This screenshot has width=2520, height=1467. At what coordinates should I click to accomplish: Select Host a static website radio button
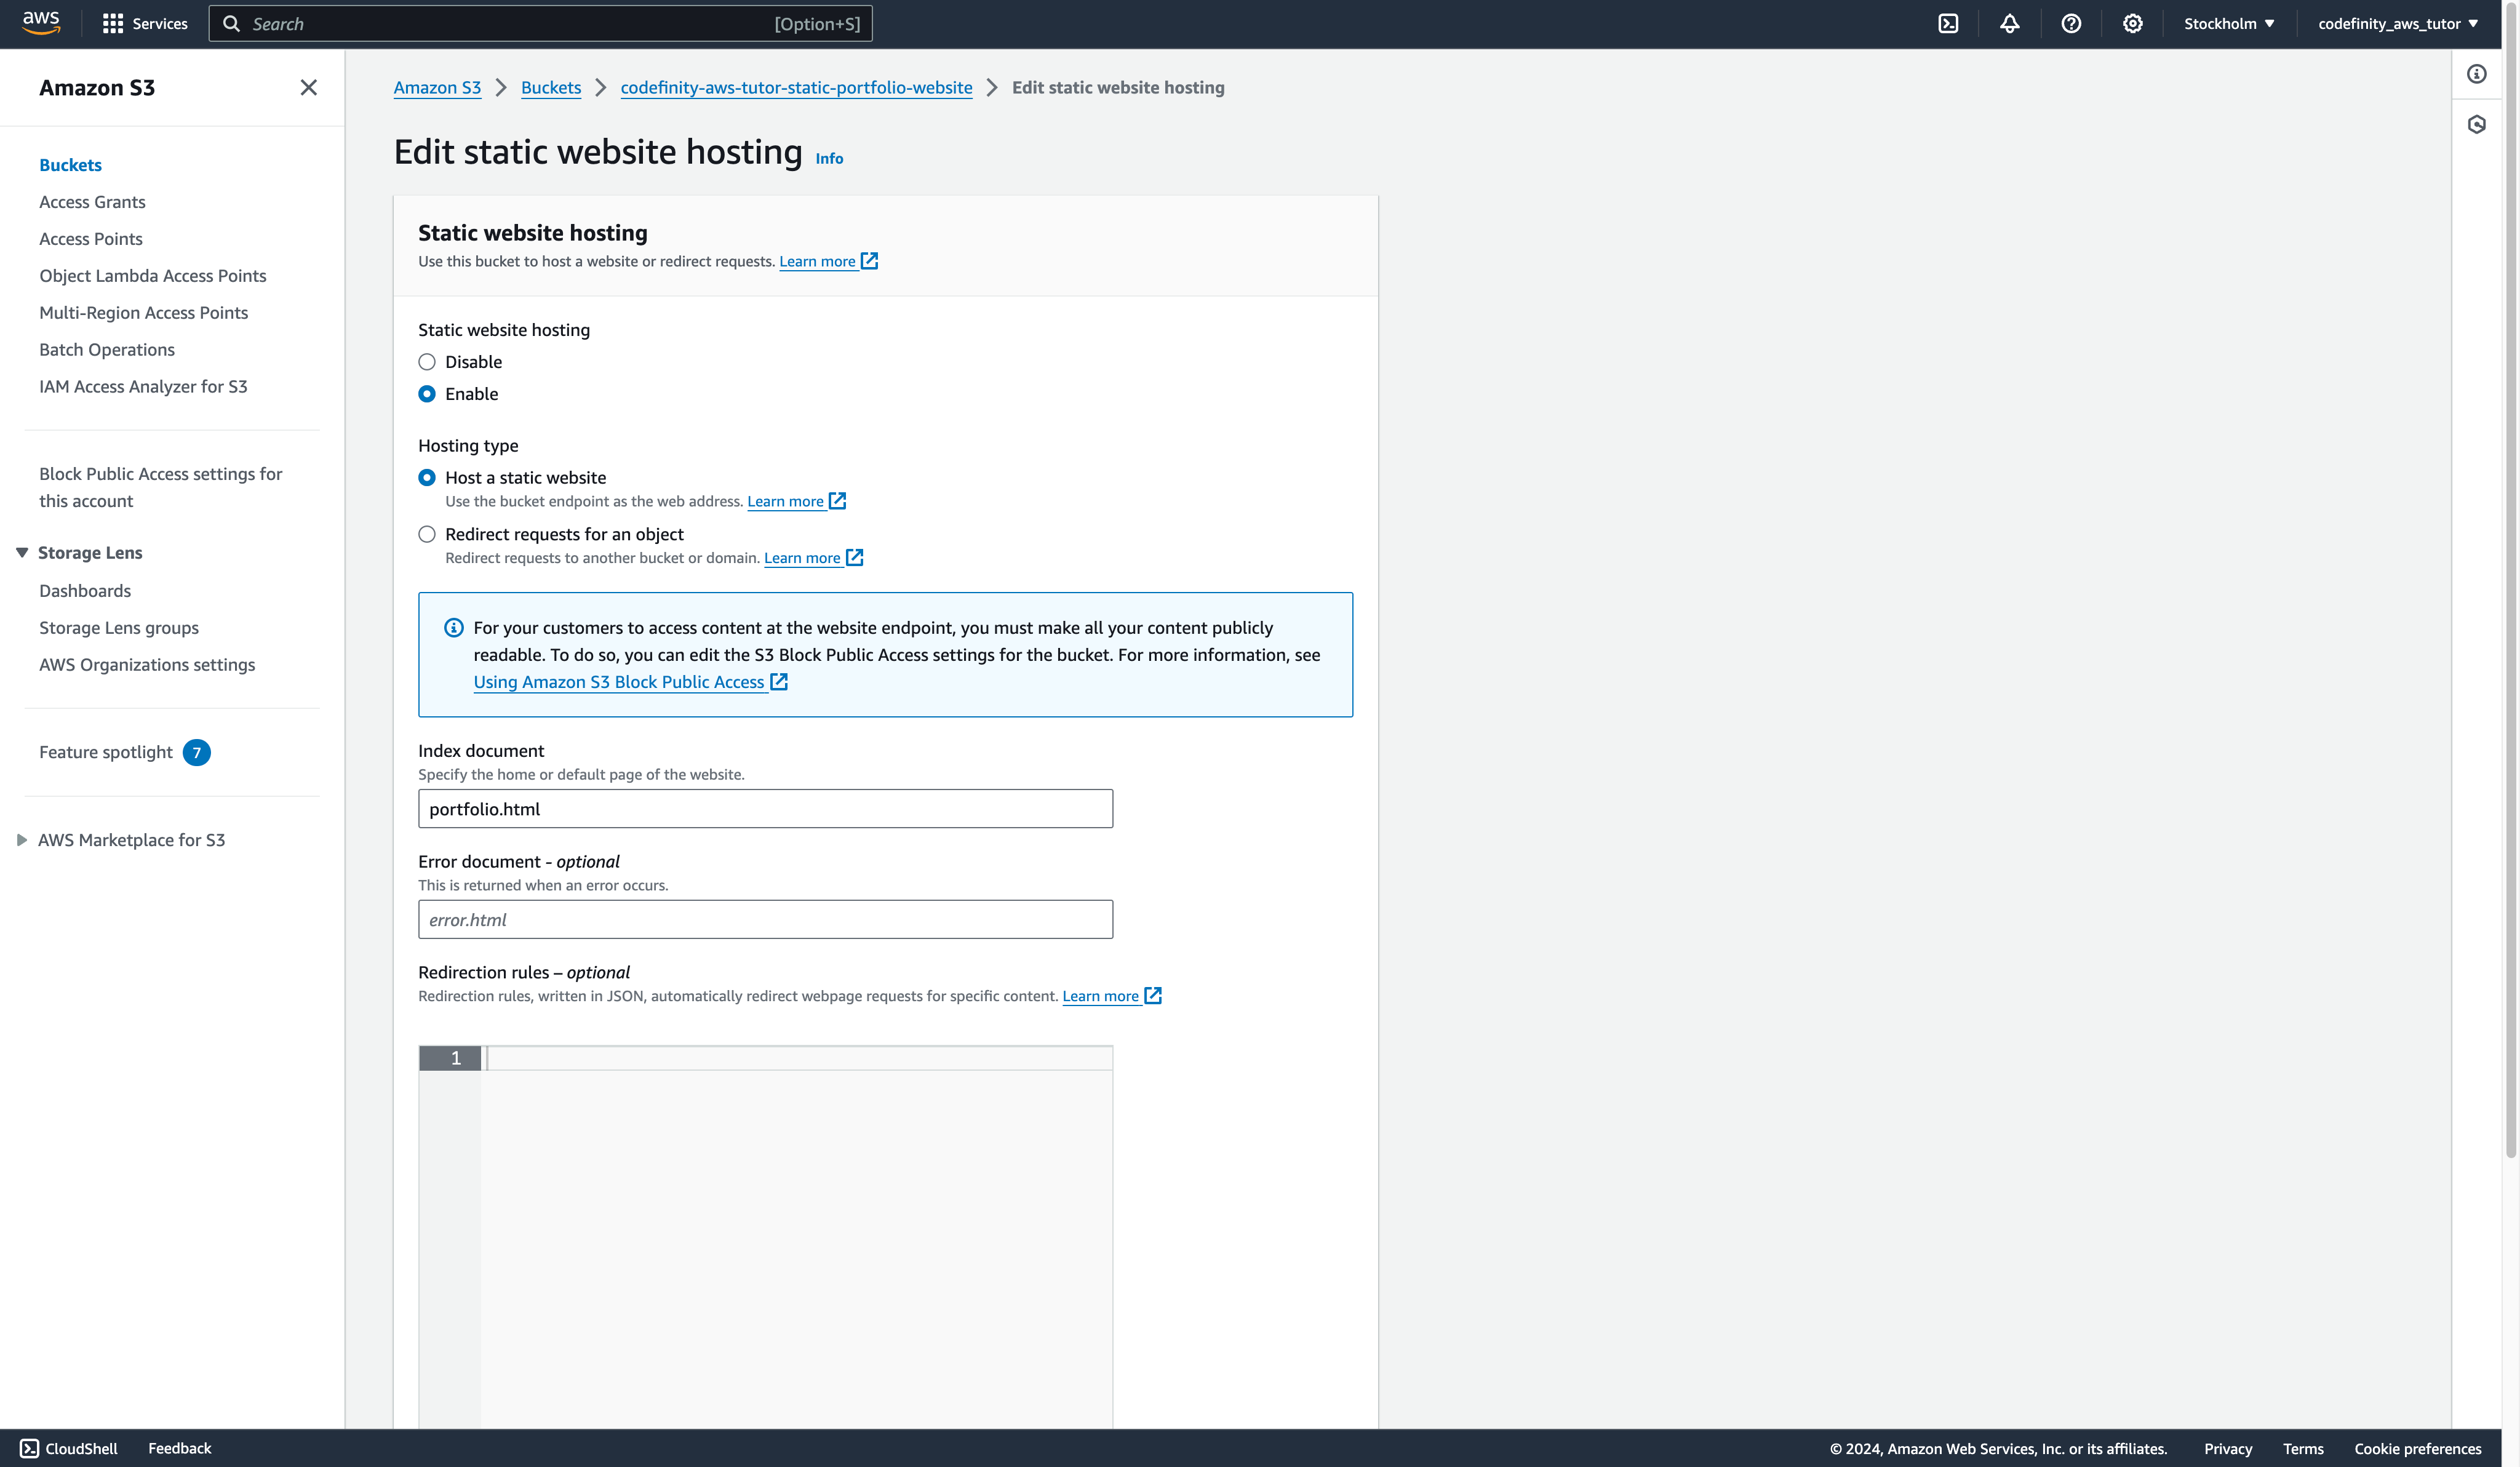point(427,478)
